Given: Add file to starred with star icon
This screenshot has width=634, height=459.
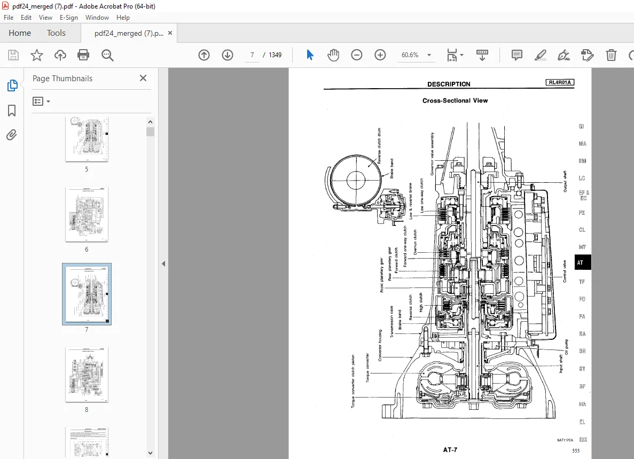Looking at the screenshot, I should click(37, 55).
